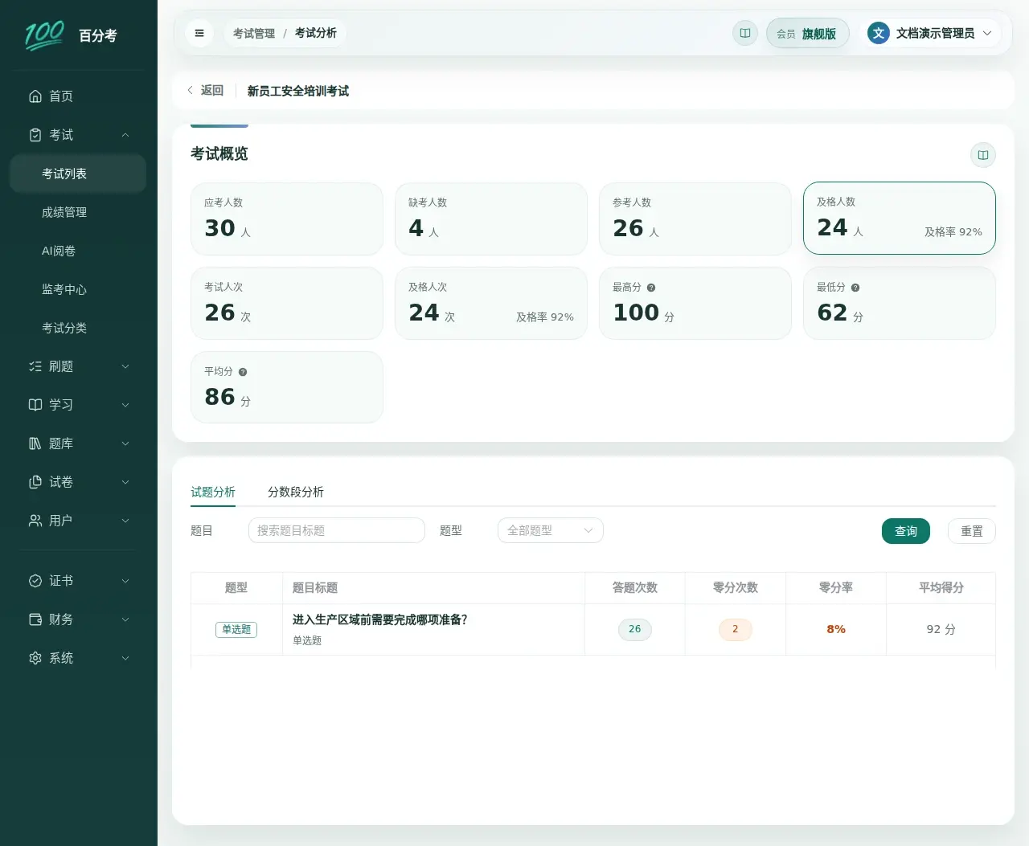Expand the 刷题 menu chevron
This screenshot has height=846, width=1029.
tap(125, 366)
